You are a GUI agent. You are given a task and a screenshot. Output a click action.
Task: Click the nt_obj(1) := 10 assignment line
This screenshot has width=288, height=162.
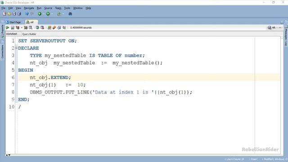(x=58, y=85)
